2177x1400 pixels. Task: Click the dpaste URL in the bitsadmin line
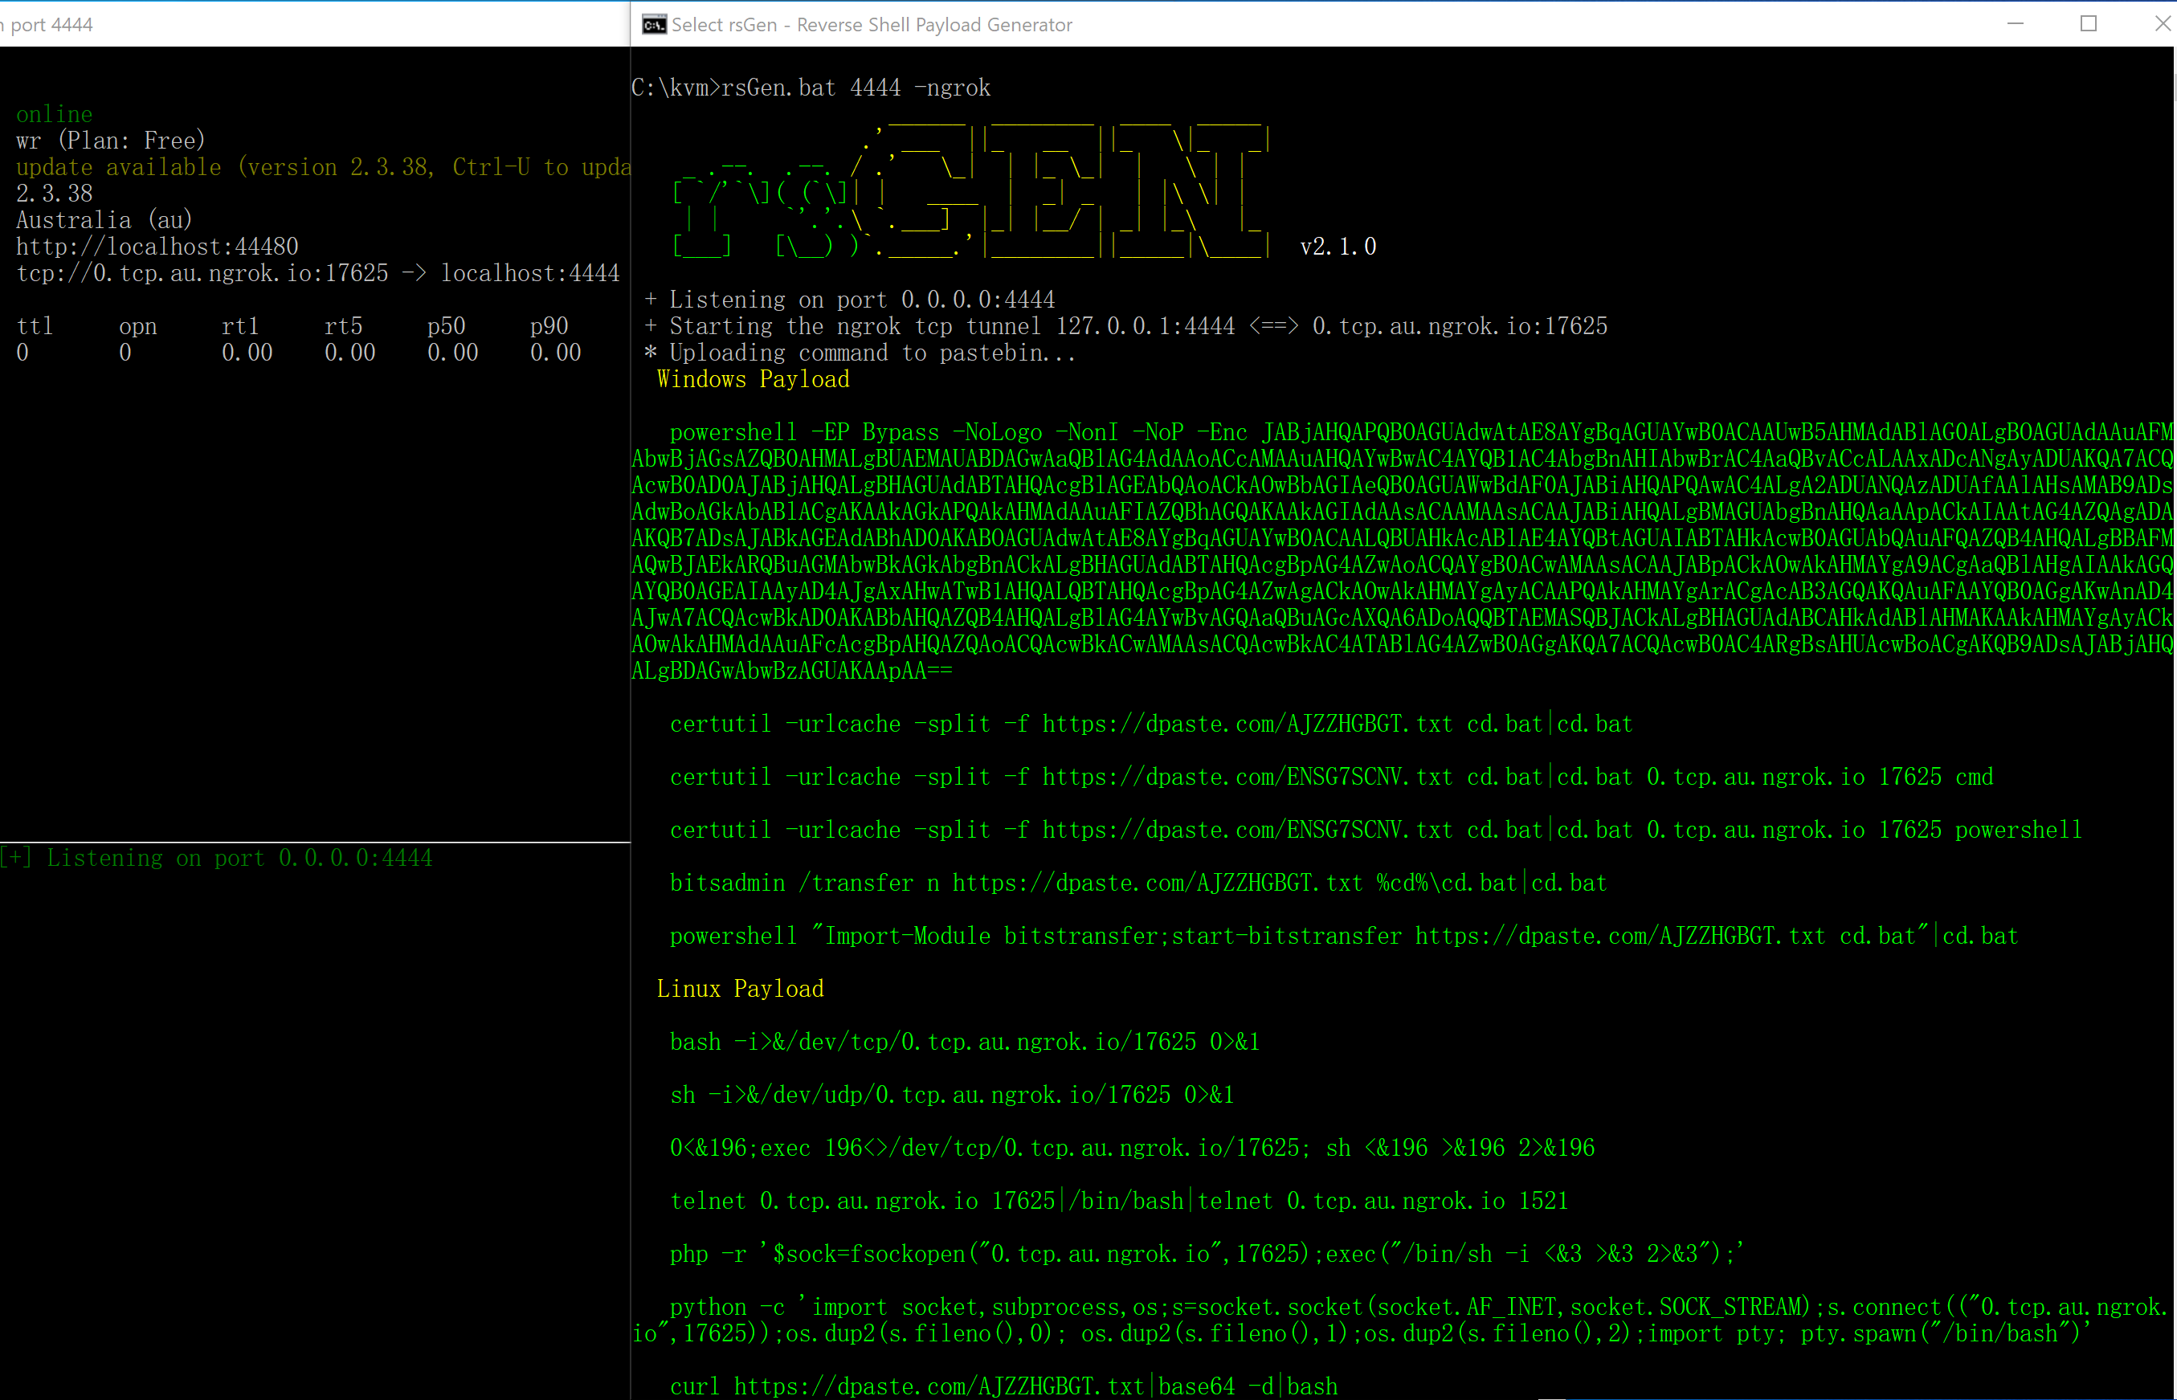(x=1157, y=883)
